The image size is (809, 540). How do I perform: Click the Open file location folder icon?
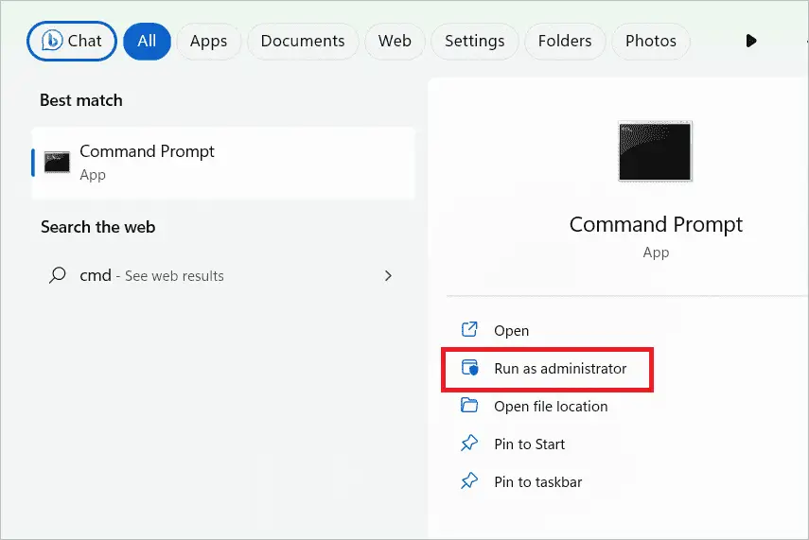469,406
